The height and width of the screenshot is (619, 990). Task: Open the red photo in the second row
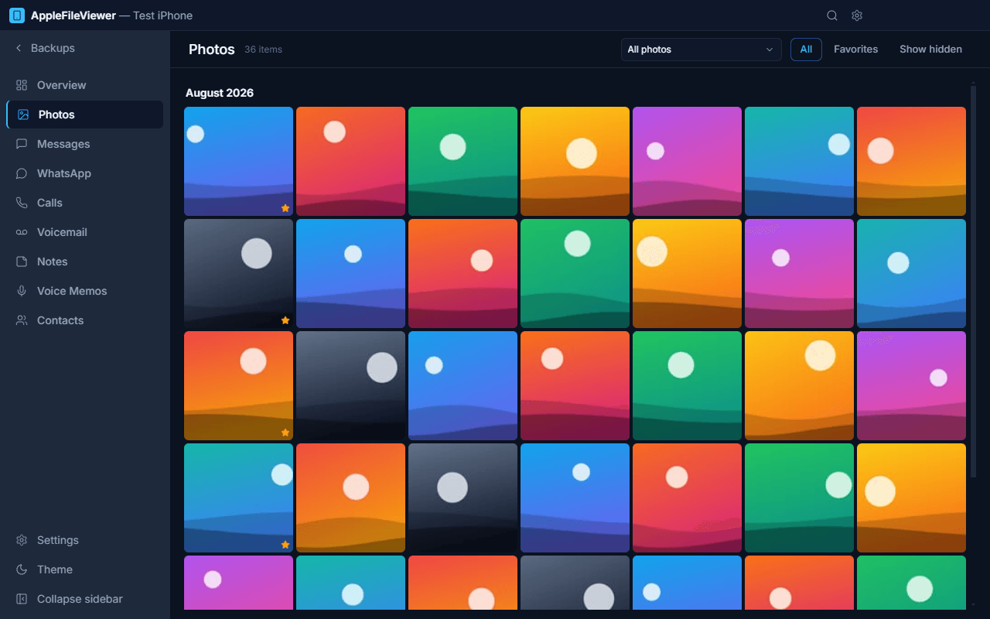[x=463, y=273]
